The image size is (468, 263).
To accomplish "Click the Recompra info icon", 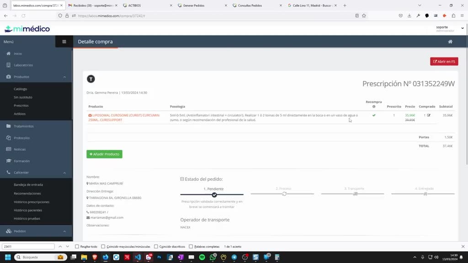I will (374, 106).
